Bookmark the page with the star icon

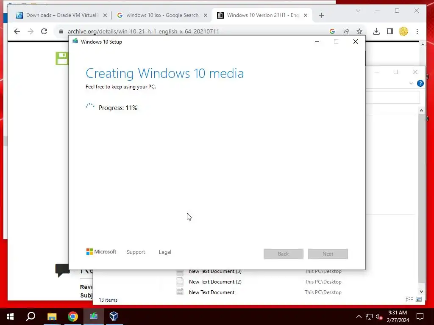pos(359,31)
